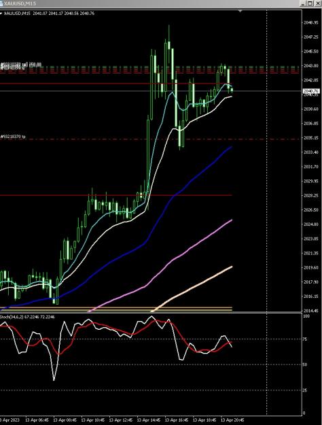Click the current price tag 2040.76
The image size is (322, 425).
[x=311, y=91]
